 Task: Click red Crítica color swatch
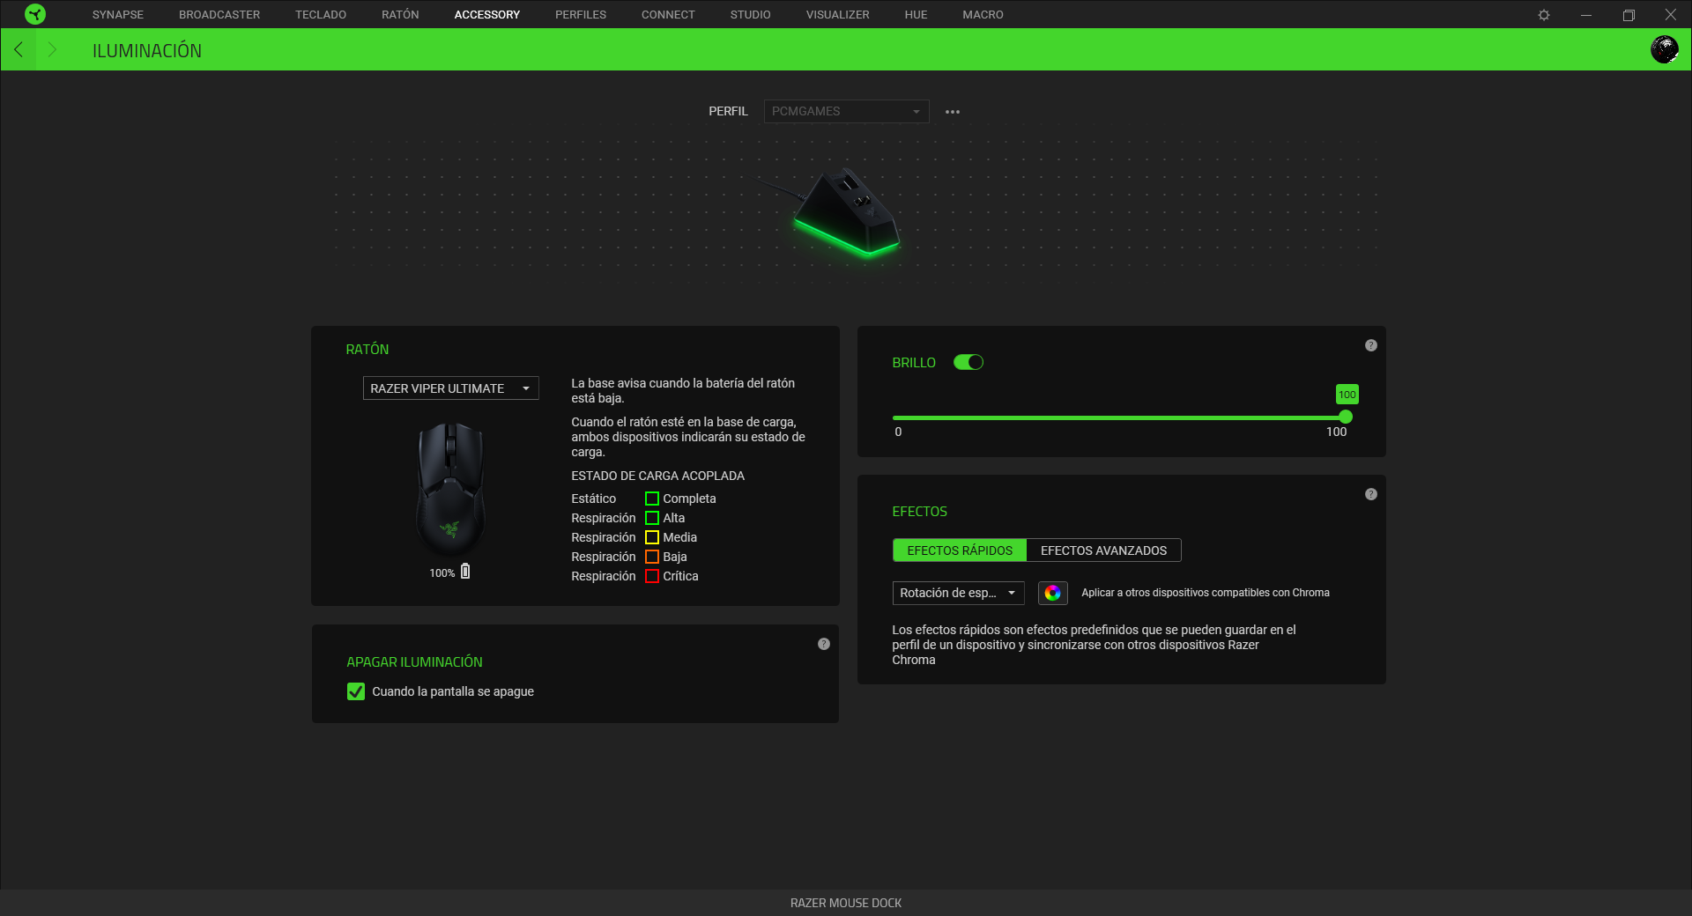(x=652, y=576)
